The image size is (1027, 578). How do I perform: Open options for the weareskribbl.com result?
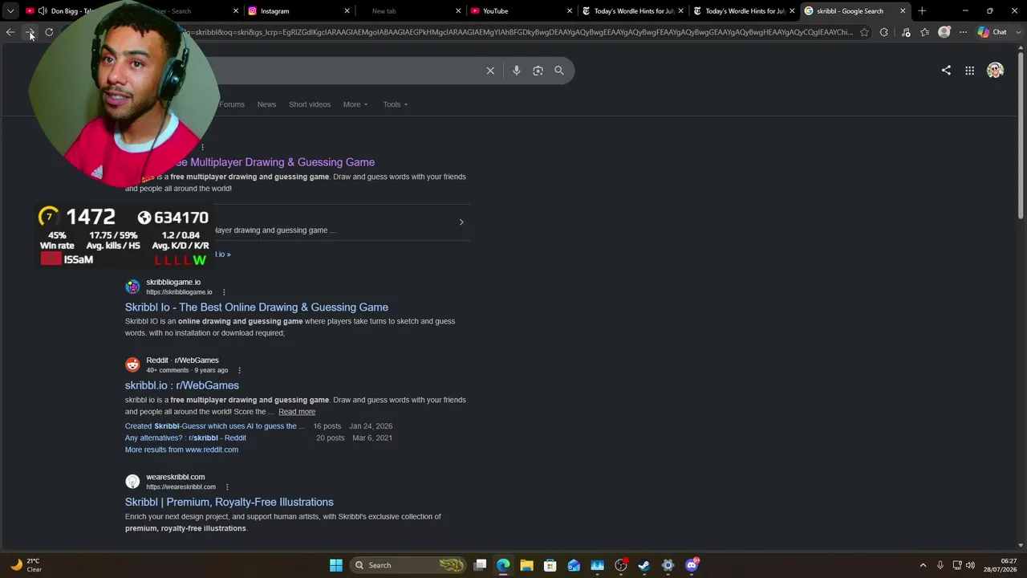227,486
